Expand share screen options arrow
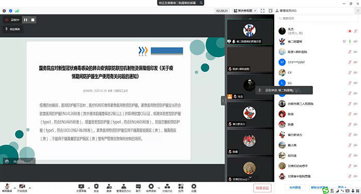Image resolution: width=361 pixels, height=194 pixels. (x=89, y=188)
